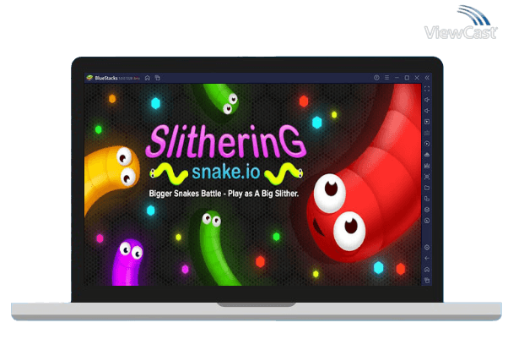The height and width of the screenshot is (350, 508).
Task: Maximize the BlueStacks window
Action: pyautogui.click(x=407, y=78)
